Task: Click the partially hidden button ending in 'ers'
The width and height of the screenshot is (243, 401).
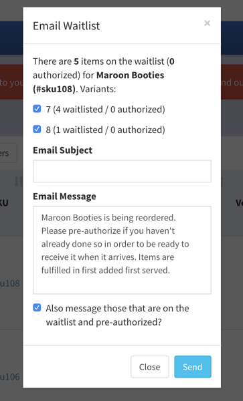Action: point(9,153)
